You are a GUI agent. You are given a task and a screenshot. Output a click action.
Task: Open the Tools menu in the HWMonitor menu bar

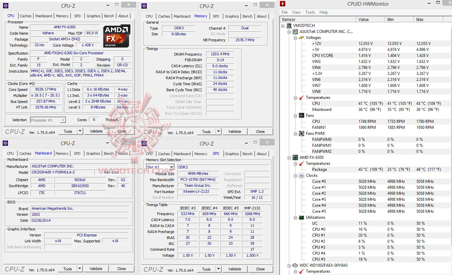(310, 12)
